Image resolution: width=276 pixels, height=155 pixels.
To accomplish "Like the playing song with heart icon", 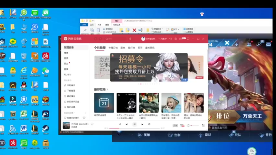I will click(92, 124).
